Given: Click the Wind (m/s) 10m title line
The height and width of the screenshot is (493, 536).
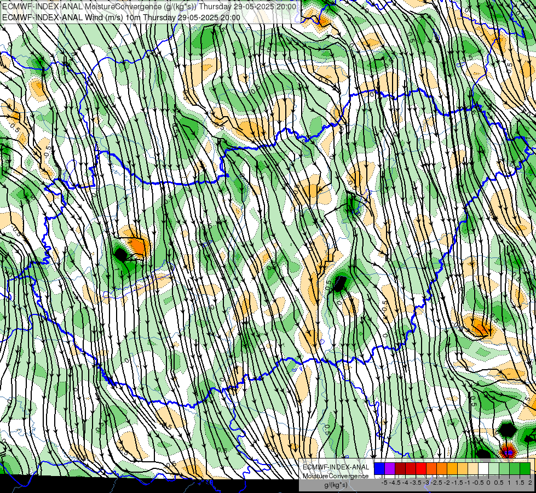Looking at the screenshot, I should [x=121, y=18].
